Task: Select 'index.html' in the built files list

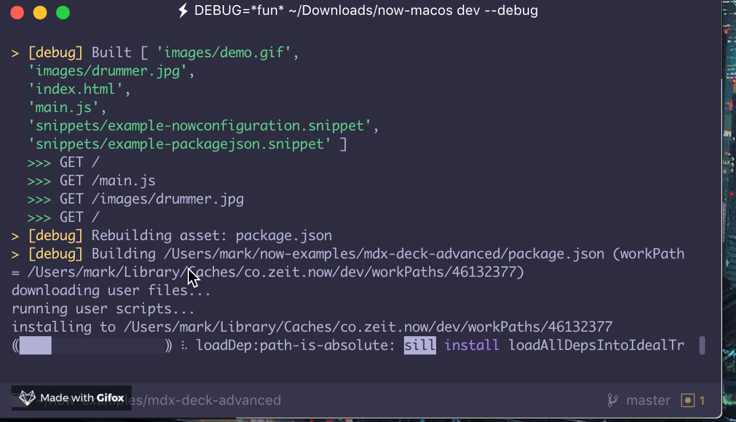Action: pyautogui.click(x=74, y=89)
